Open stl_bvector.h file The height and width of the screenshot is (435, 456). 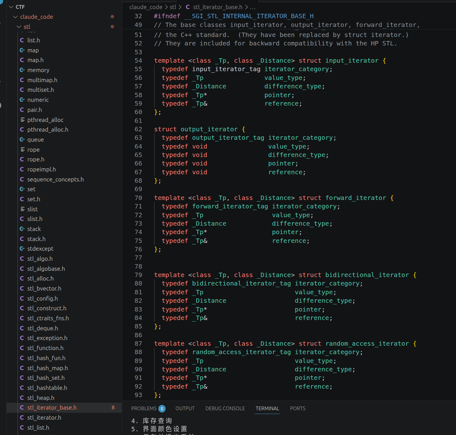pos(44,288)
